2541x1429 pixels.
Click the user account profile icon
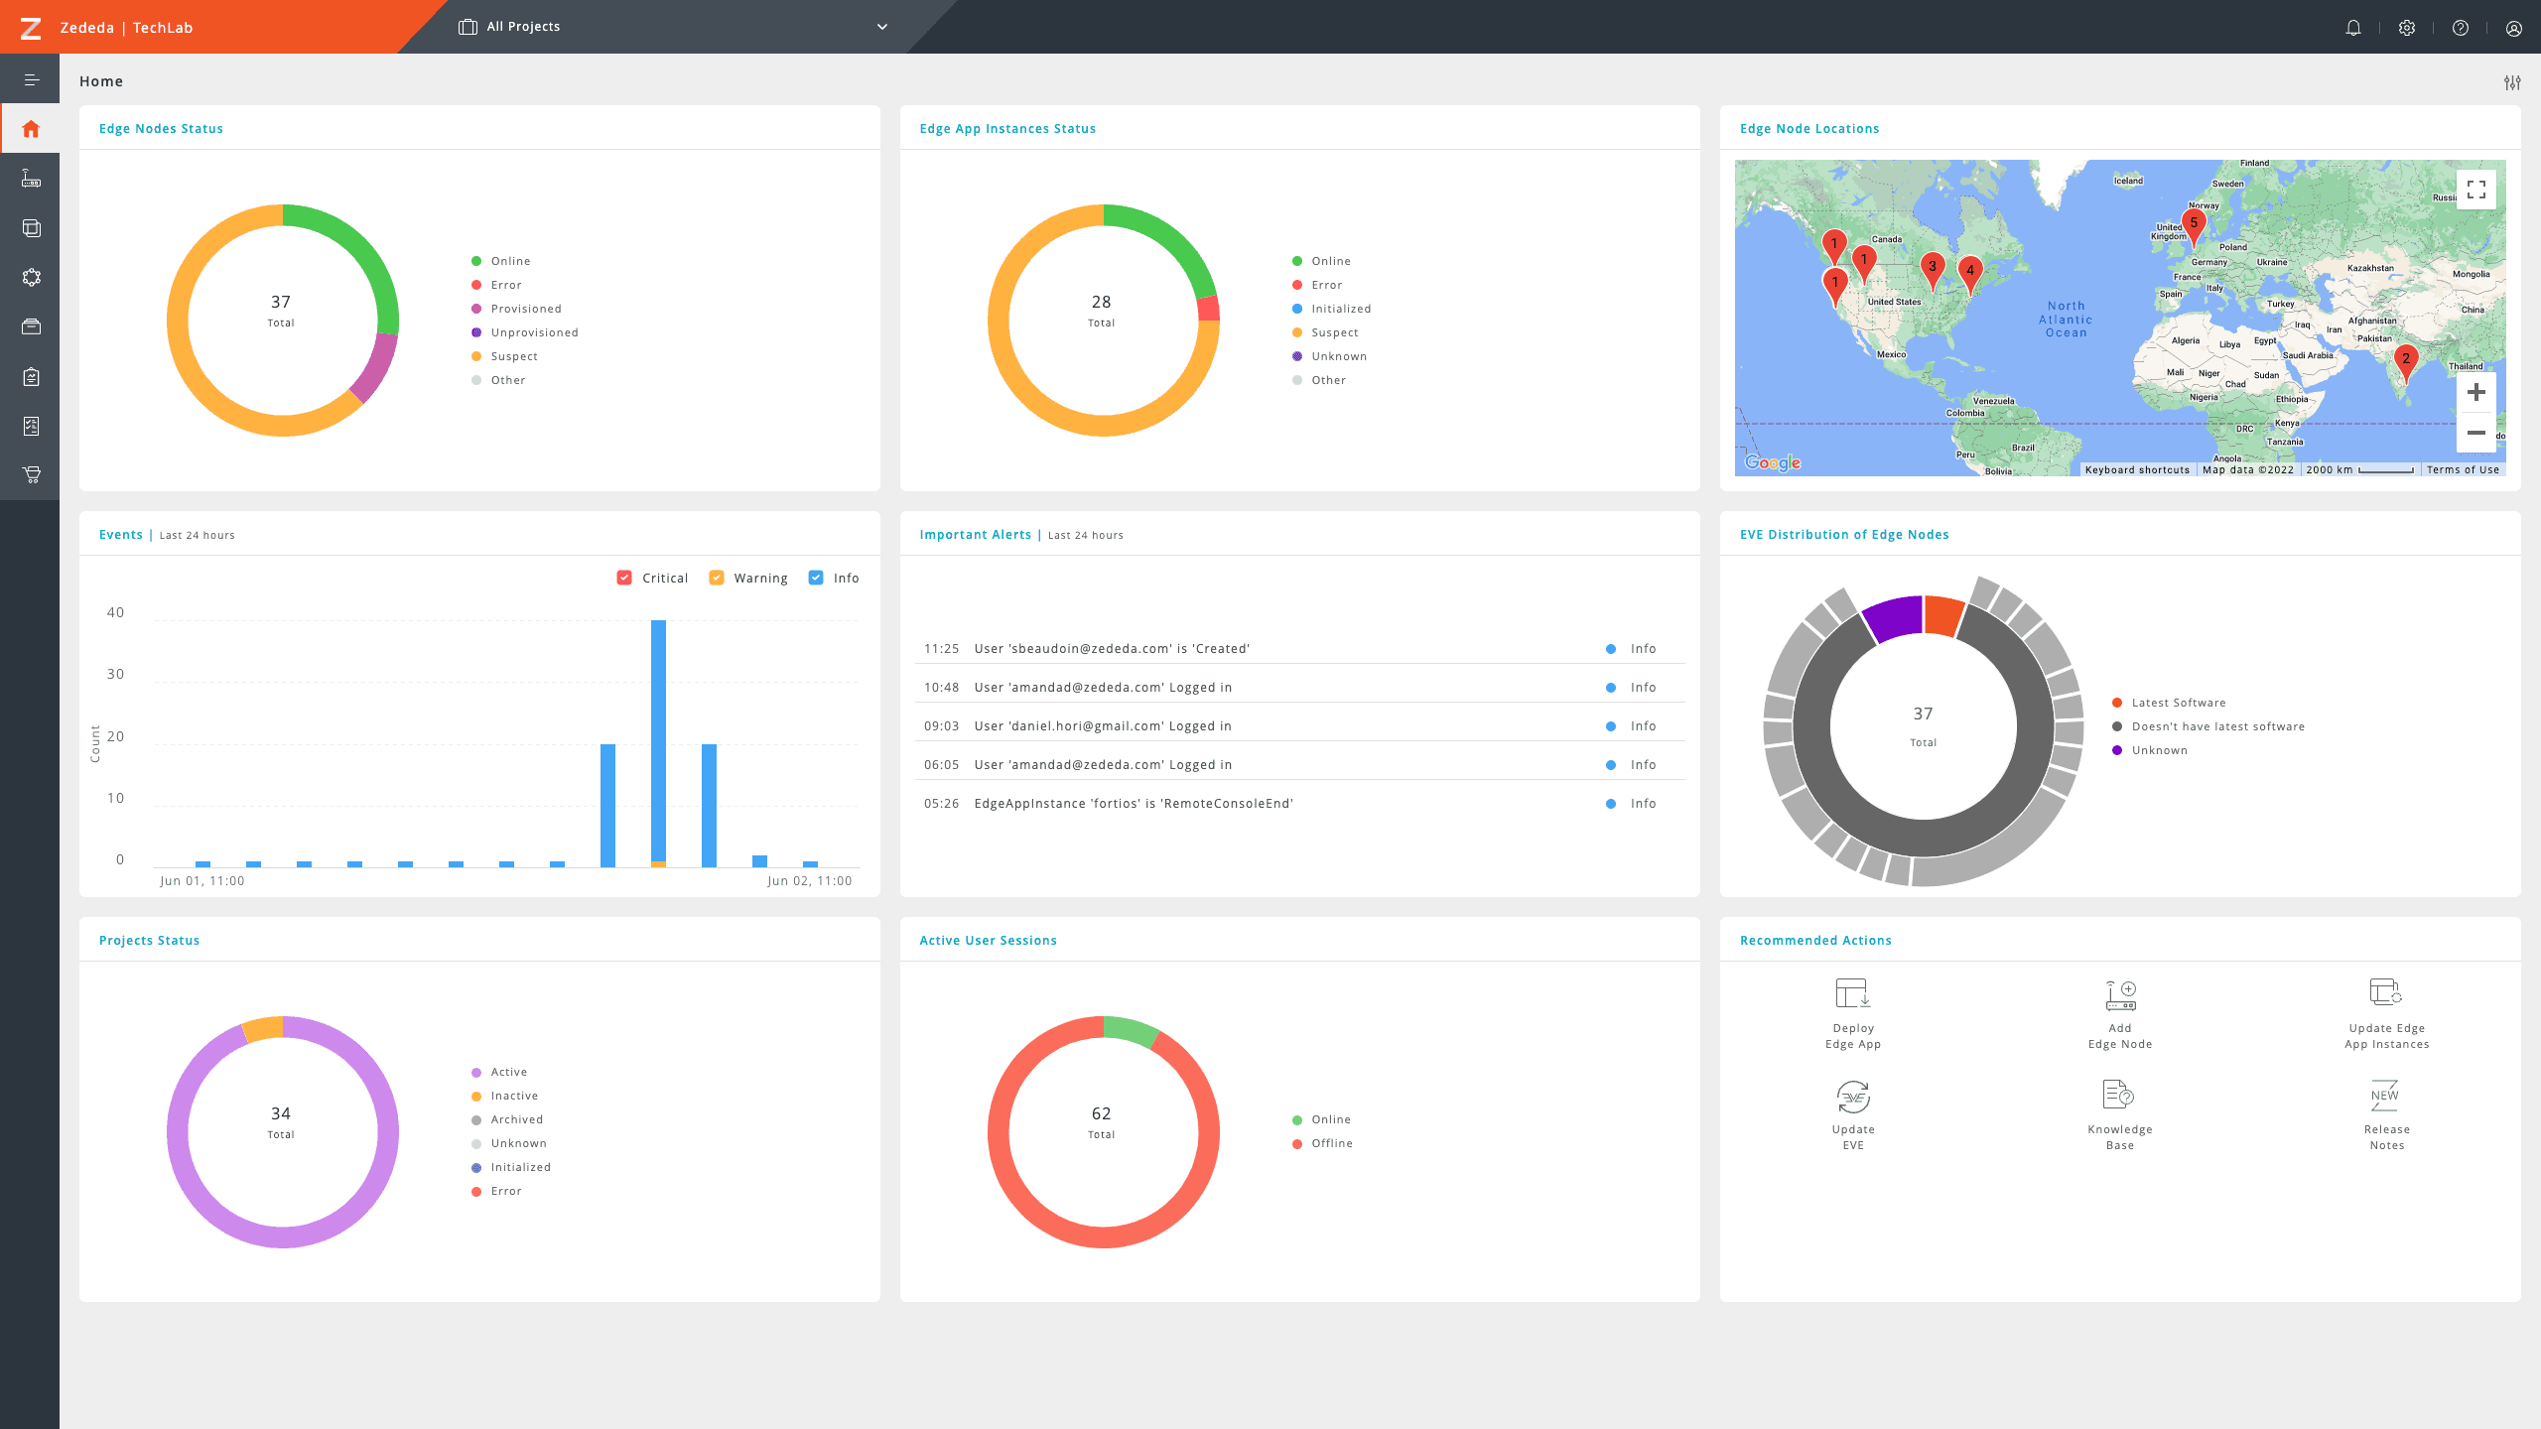coord(2513,28)
